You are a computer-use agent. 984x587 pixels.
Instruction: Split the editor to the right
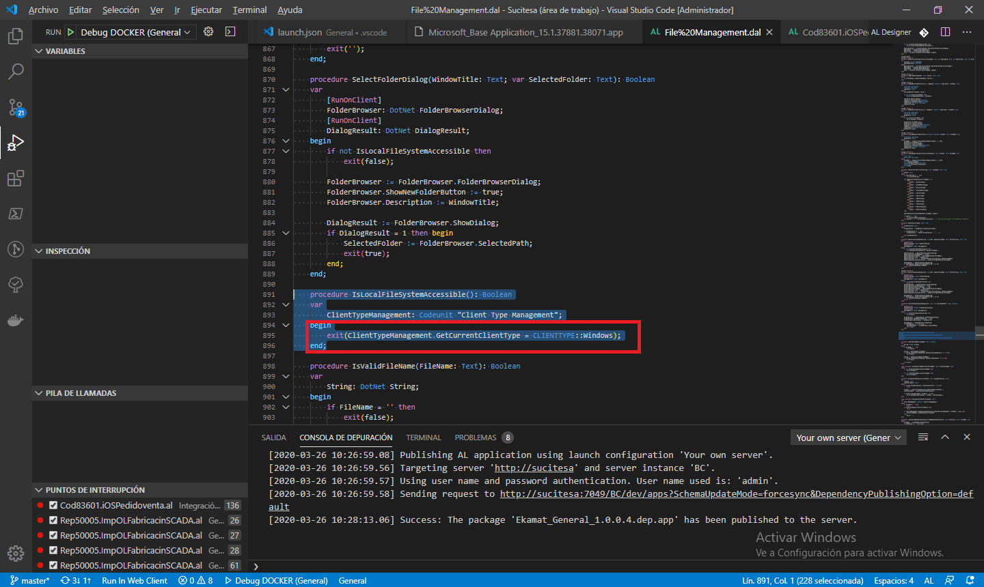coord(945,32)
